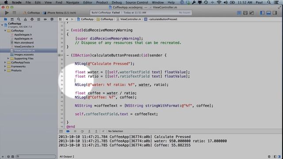Image resolution: width=283 pixels, height=159 pixels.
Task: Open the related items menu in jump bar
Action: tap(60, 19)
